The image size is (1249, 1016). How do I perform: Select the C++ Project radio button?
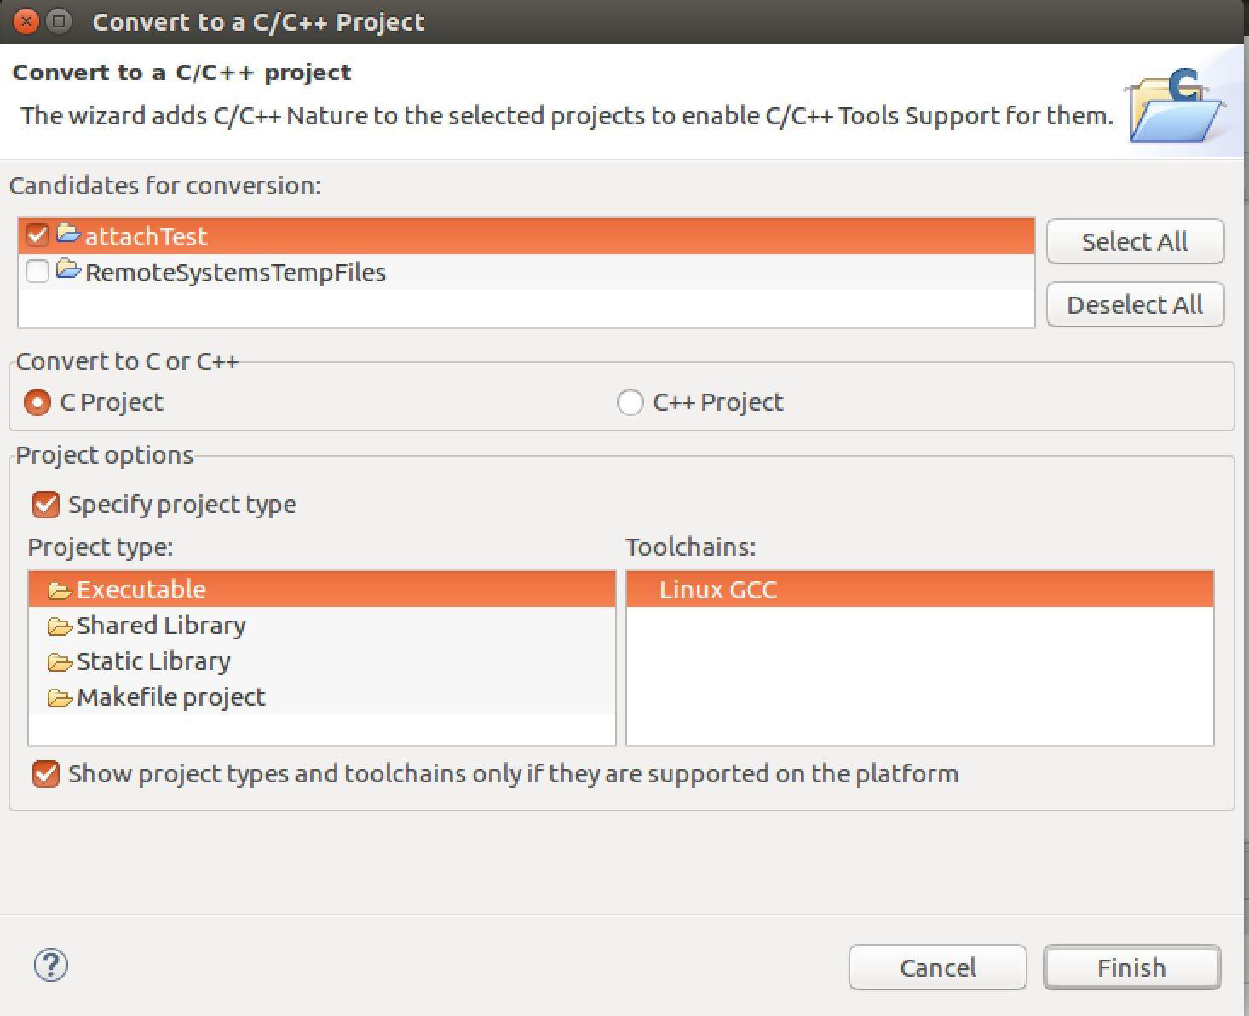(x=630, y=401)
